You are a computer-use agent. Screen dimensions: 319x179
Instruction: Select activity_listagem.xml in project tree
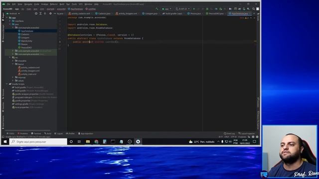pos(30,71)
